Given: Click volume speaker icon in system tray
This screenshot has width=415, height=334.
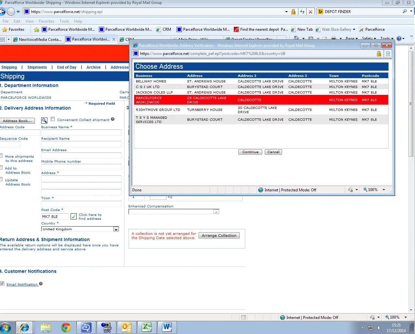Looking at the screenshot, I should click(x=379, y=327).
